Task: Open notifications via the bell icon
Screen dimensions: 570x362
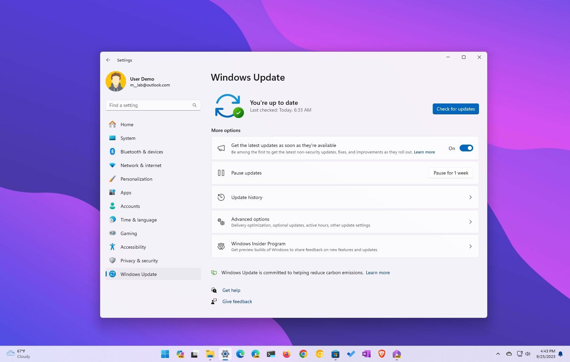Action: pos(560,354)
